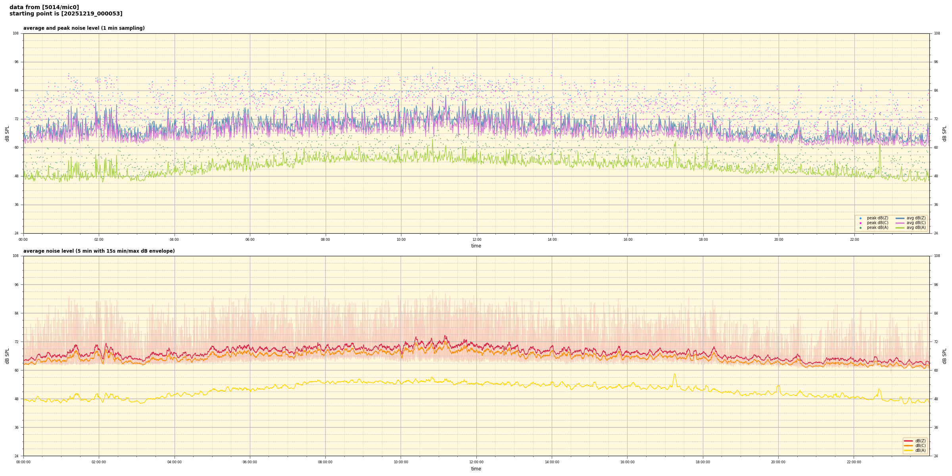Click right 'dB SPL' axis label of bottom chart
The width and height of the screenshot is (952, 476).
coord(944,356)
